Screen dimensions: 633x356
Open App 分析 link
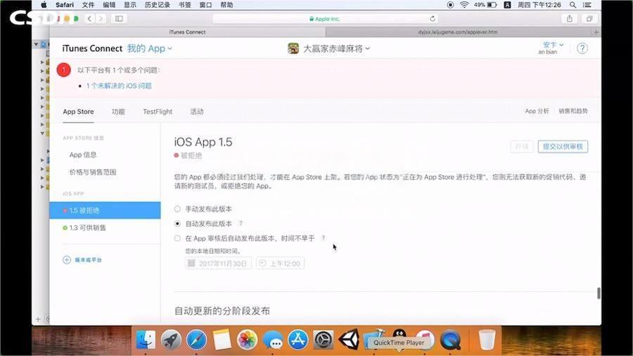537,111
